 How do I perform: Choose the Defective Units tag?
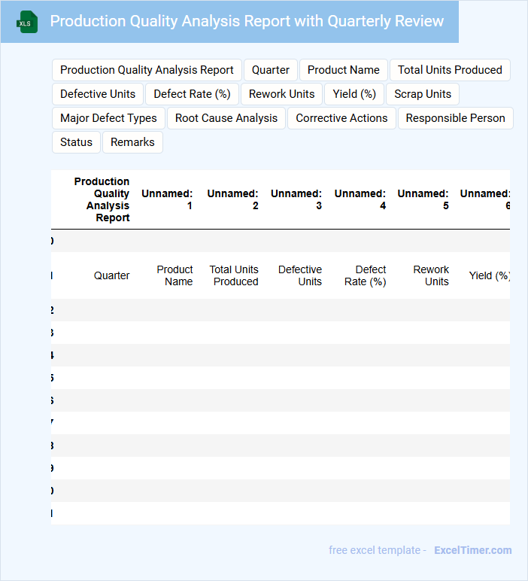98,94
